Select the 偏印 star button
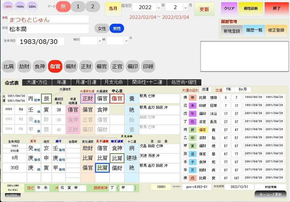This screenshot has width=290, height=202. [x=133, y=66]
